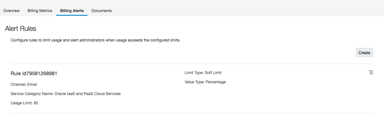Click the Create button
Viewport: 384px width, 122px height.
tap(364, 52)
